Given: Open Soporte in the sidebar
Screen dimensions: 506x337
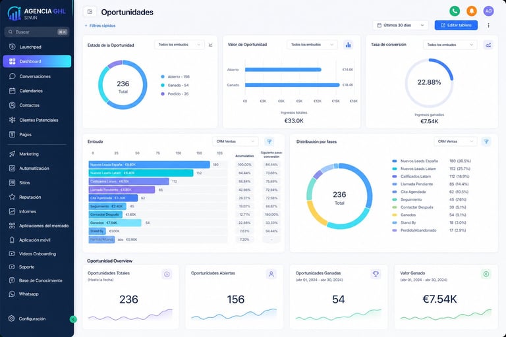Looking at the screenshot, I should point(37,267).
